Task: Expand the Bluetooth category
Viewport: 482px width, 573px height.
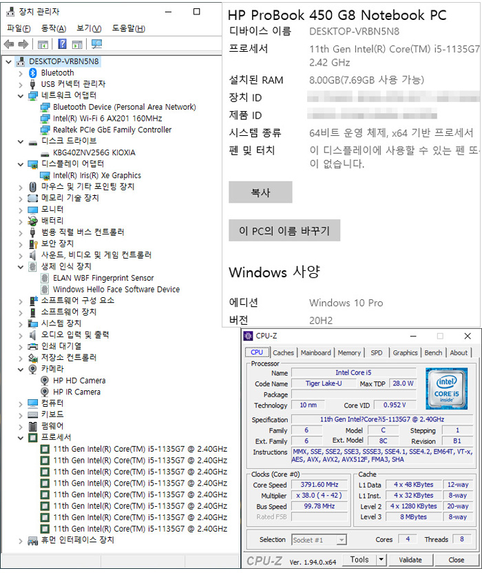Action: coord(21,74)
